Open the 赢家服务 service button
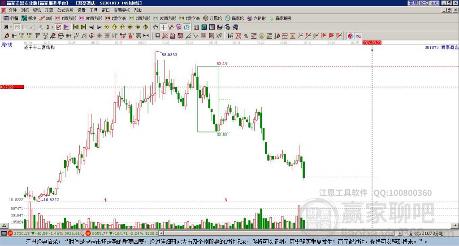This screenshot has height=246, width=459. pyautogui.click(x=281, y=18)
